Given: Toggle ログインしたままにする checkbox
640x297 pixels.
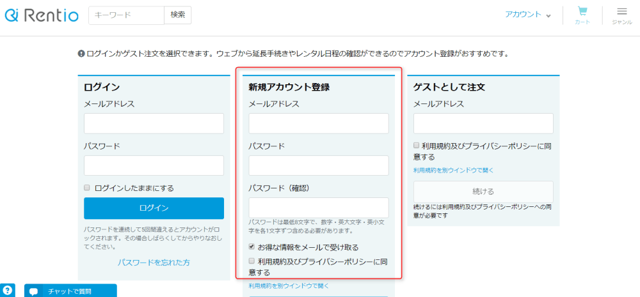Looking at the screenshot, I should (x=86, y=188).
